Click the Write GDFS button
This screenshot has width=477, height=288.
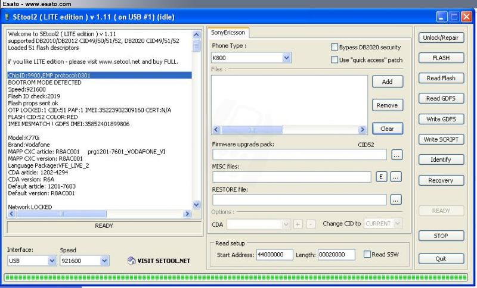click(x=441, y=119)
